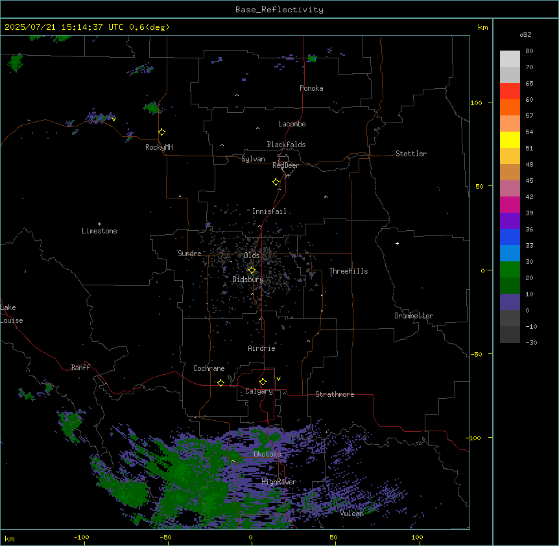The height and width of the screenshot is (546, 559).
Task: Click the dBZ legend heading
Action: 525,34
